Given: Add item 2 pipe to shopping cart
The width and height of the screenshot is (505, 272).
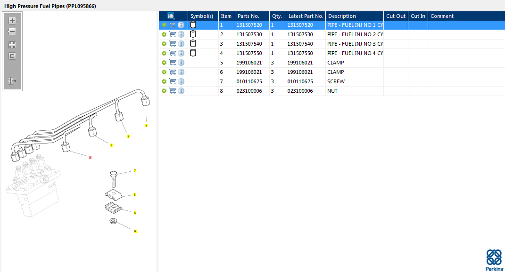Looking at the screenshot, I should [173, 34].
